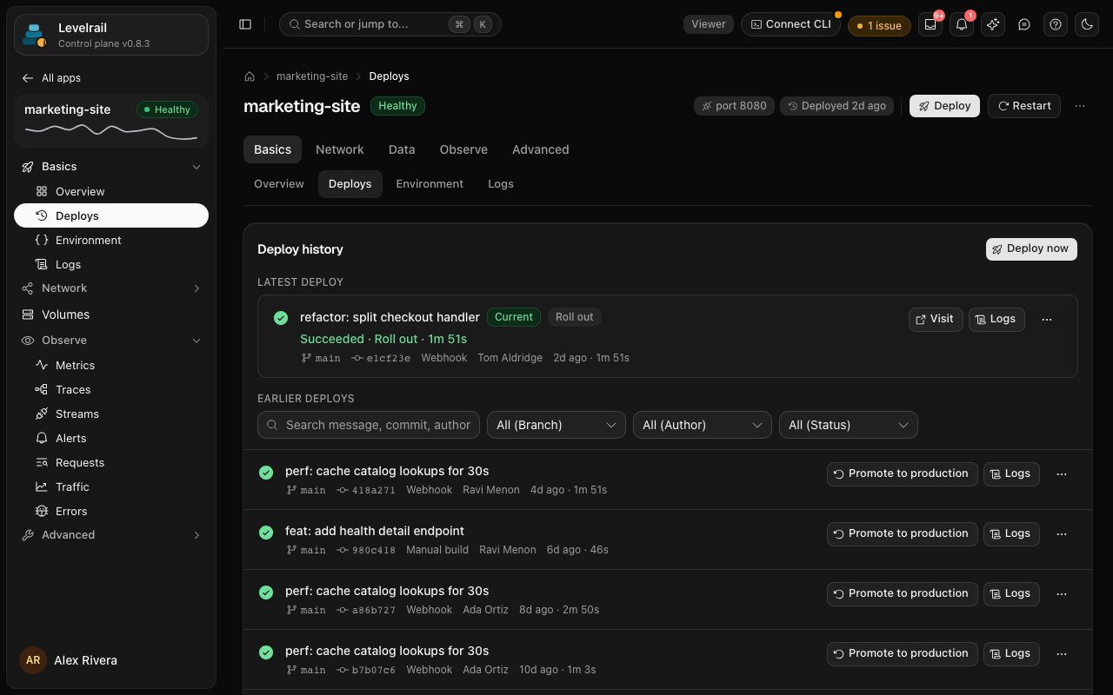Open the 1 issue badge

coord(879,26)
